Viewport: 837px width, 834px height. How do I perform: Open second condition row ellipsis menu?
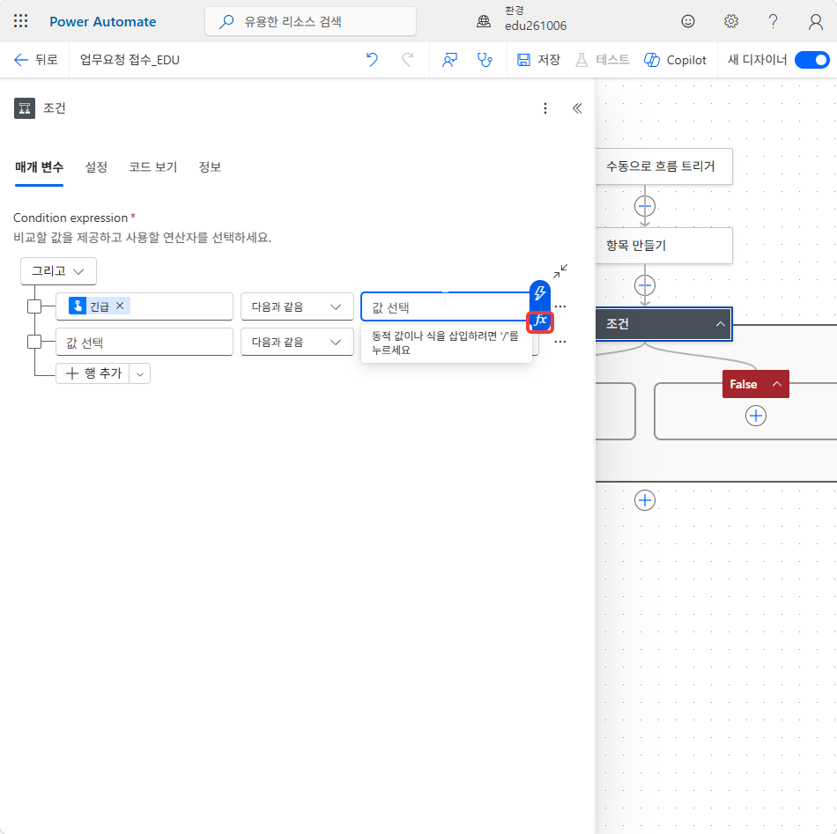(560, 342)
